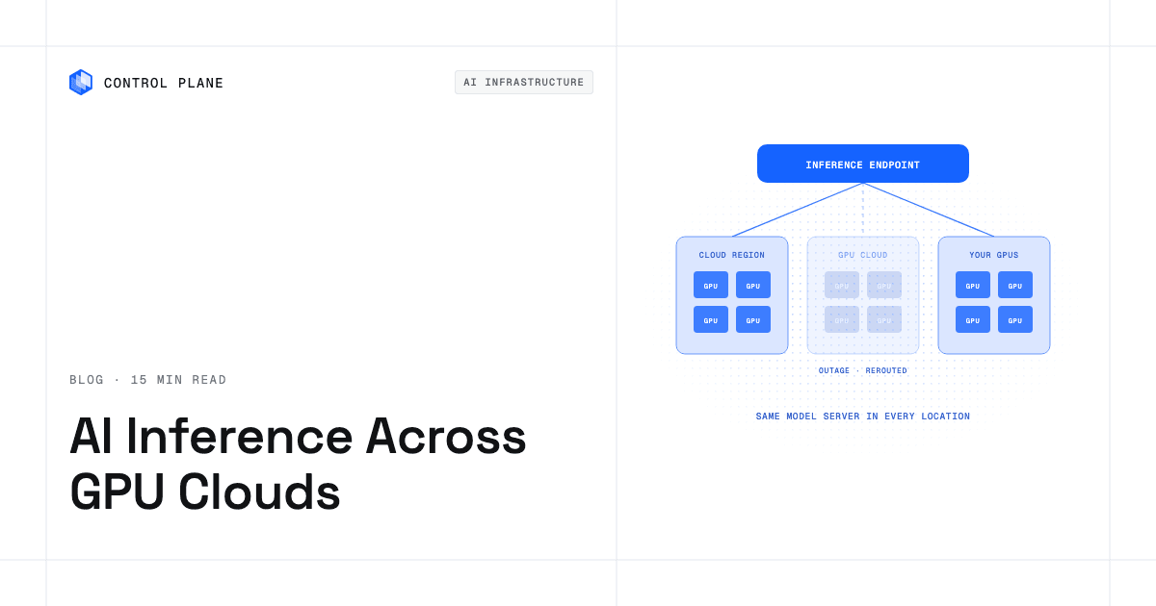1156x606 pixels.
Task: Click the YOUR GPUS card label
Action: 994,256
